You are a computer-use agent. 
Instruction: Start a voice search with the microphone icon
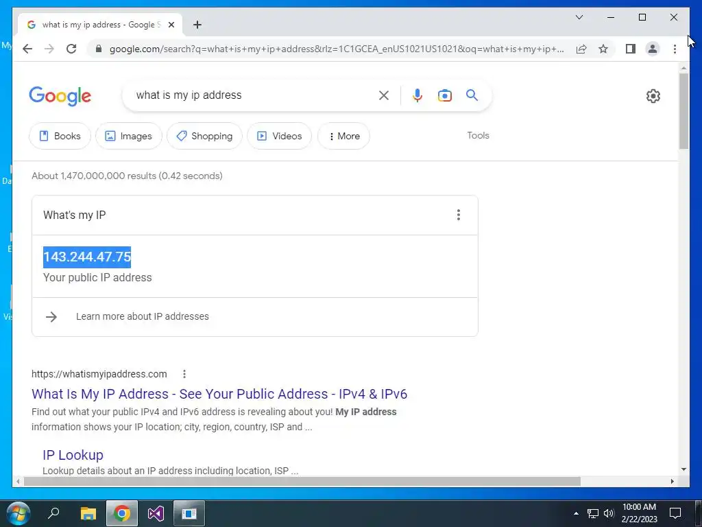[417, 95]
